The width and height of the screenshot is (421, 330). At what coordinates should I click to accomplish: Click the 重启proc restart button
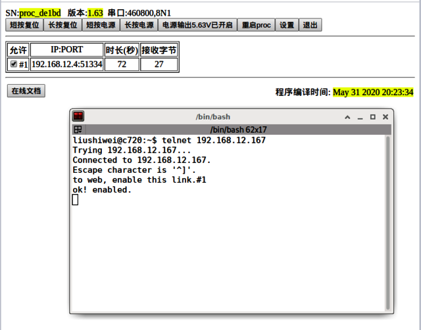coord(256,25)
